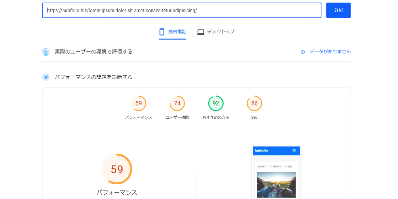The width and height of the screenshot is (398, 199).
Task: Switch to the 携帯電話 tab
Action: pyautogui.click(x=172, y=32)
